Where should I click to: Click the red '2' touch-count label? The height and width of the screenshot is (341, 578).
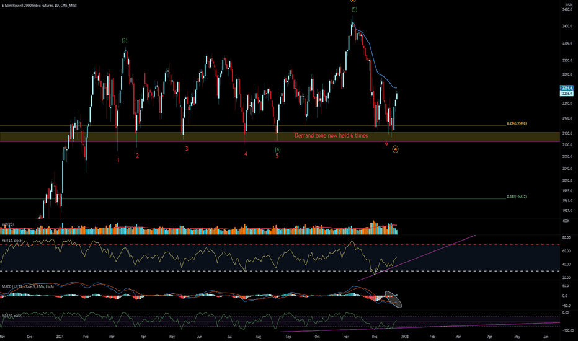point(138,156)
